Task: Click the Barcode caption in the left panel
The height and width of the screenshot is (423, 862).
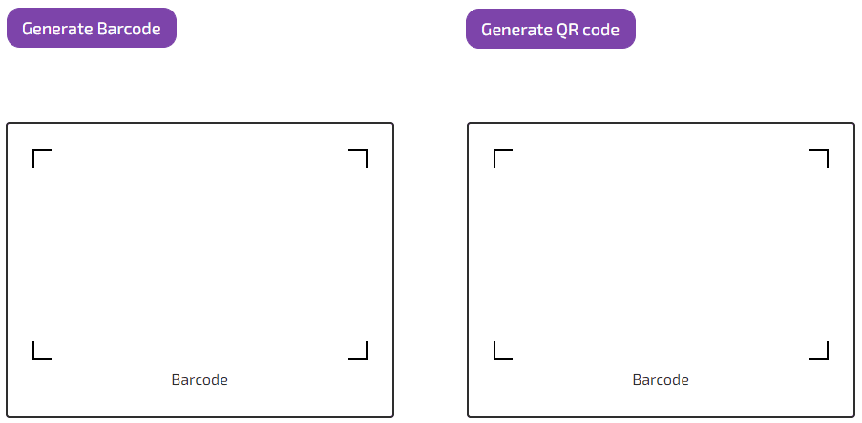Action: [x=200, y=380]
